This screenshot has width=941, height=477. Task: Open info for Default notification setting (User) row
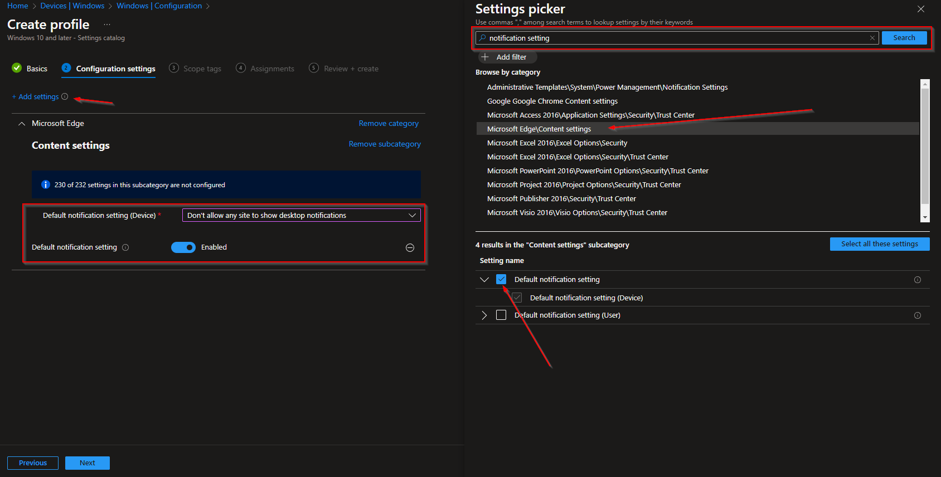click(x=918, y=315)
